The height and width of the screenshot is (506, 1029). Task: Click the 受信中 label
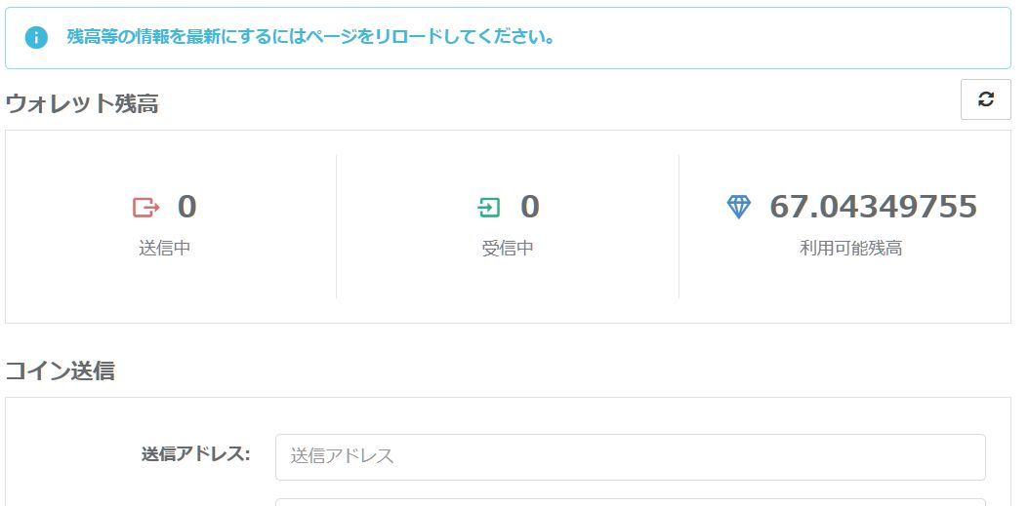pyautogui.click(x=508, y=249)
